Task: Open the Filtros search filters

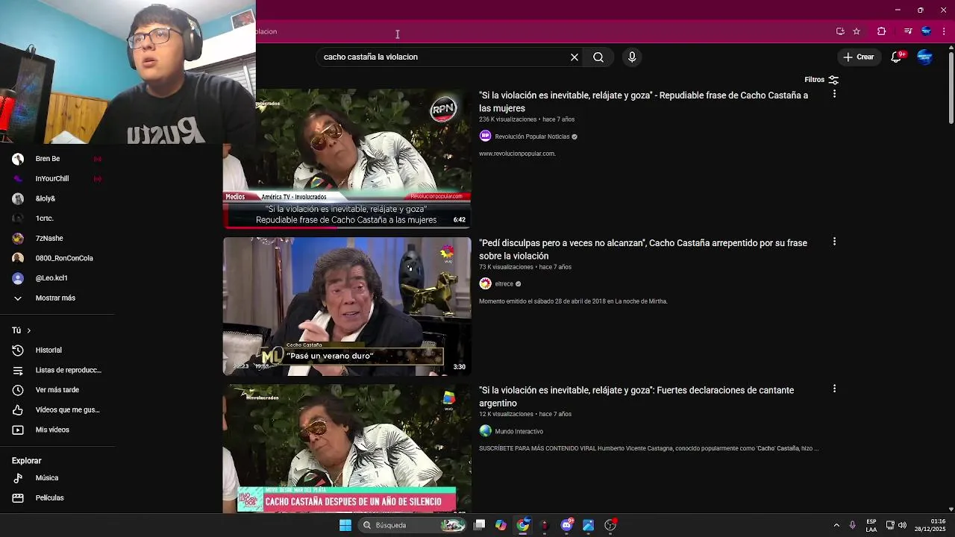Action: (821, 80)
